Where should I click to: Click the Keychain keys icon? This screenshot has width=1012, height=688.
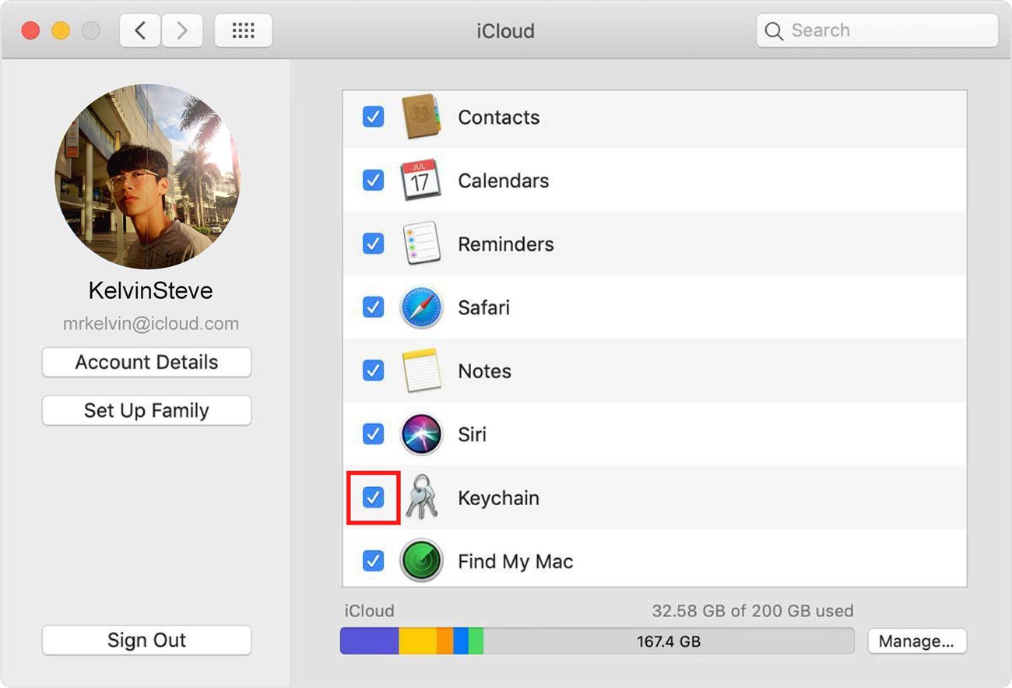(x=423, y=497)
